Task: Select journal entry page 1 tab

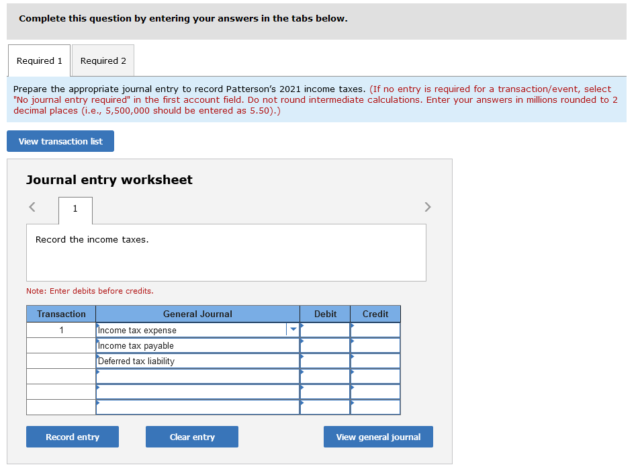Action: click(x=75, y=210)
